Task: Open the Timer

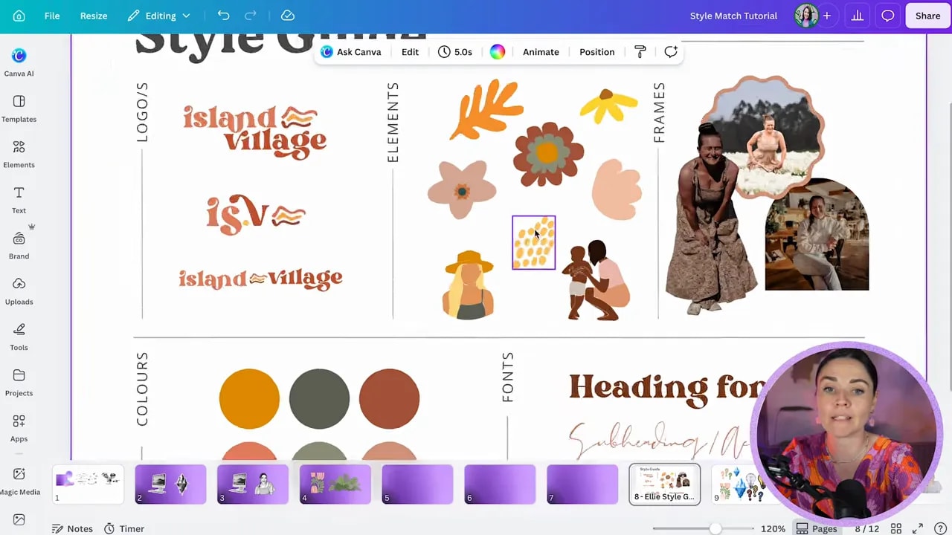Action: click(123, 528)
